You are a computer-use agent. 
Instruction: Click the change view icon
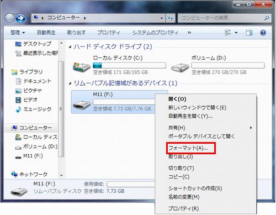(228, 33)
